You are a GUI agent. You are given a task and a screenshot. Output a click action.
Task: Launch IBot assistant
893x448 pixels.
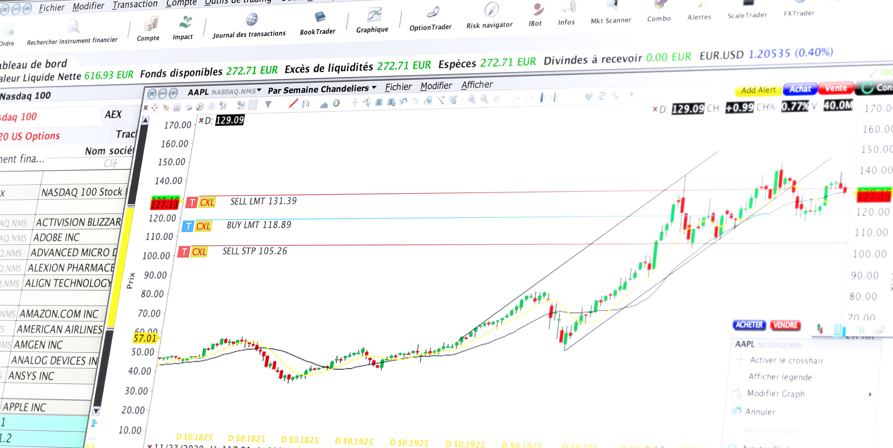click(535, 15)
